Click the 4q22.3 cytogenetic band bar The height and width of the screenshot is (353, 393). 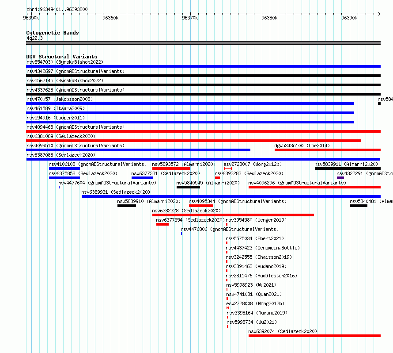[x=203, y=43]
